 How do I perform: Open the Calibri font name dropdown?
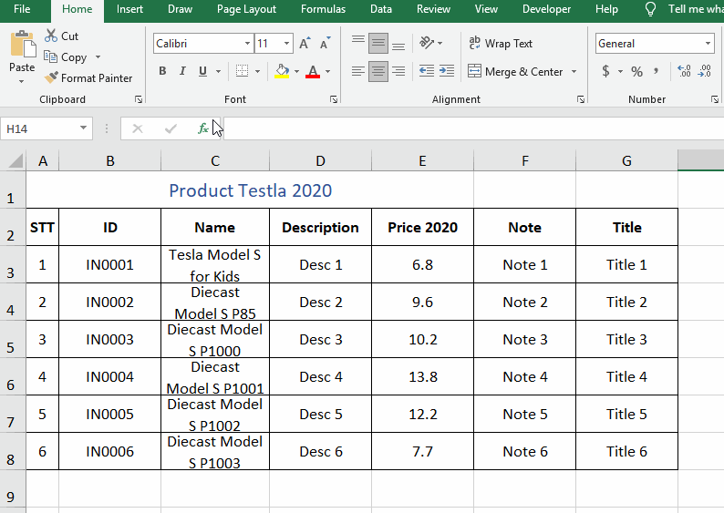tap(247, 44)
